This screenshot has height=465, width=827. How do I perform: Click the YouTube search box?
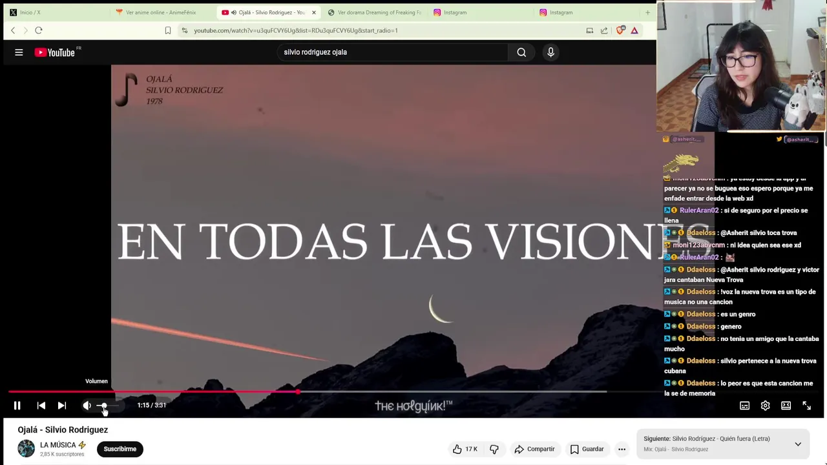(392, 52)
